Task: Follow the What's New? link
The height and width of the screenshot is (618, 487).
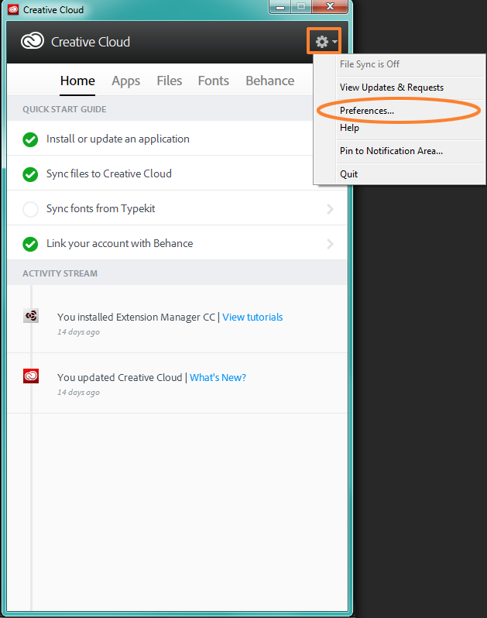Action: coord(218,377)
